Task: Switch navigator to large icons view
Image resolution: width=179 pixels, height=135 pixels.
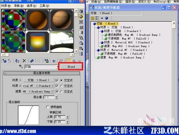Action: 107,18
